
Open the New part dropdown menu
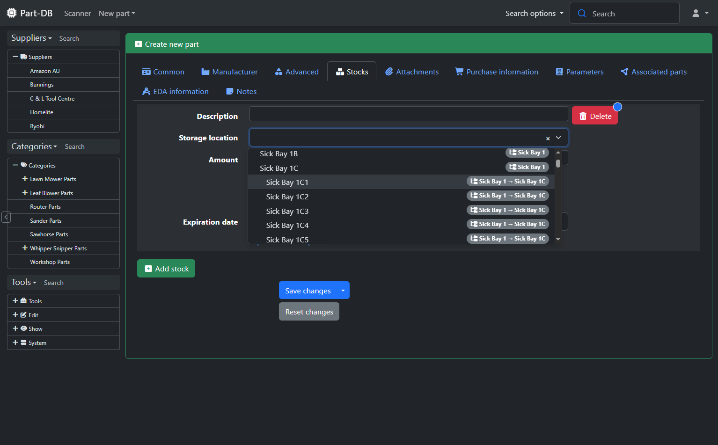tap(117, 13)
